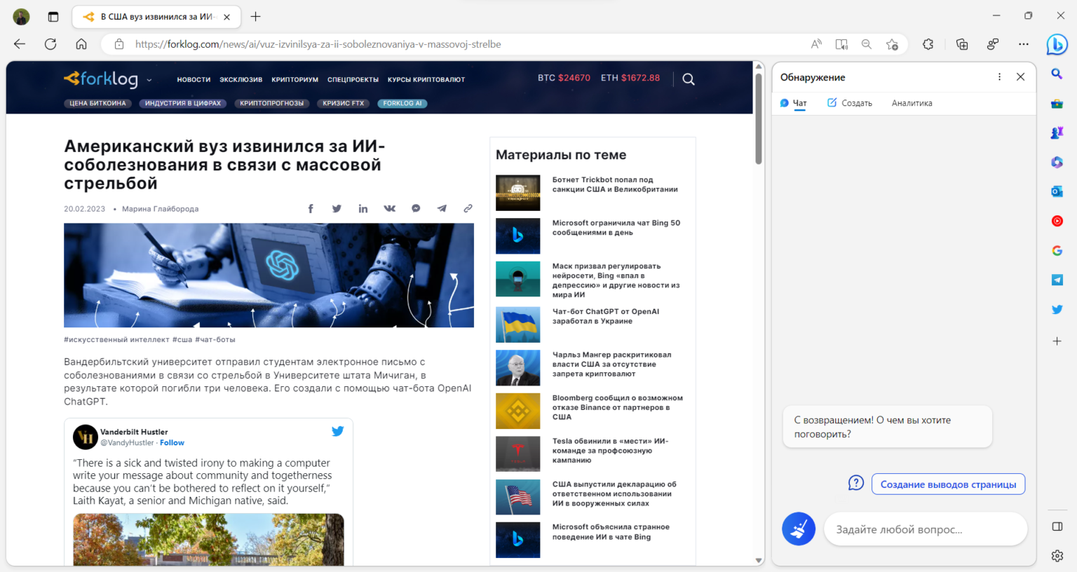Open Edge settings and more menu
Viewport: 1077px width, 572px height.
pyautogui.click(x=1023, y=43)
